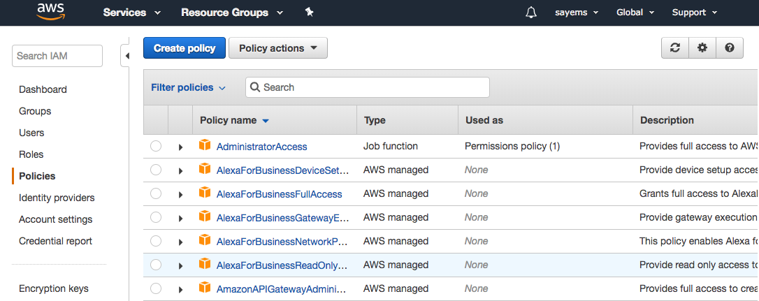The height and width of the screenshot is (301, 759).
Task: Open Account settings in sidebar
Action: point(56,220)
